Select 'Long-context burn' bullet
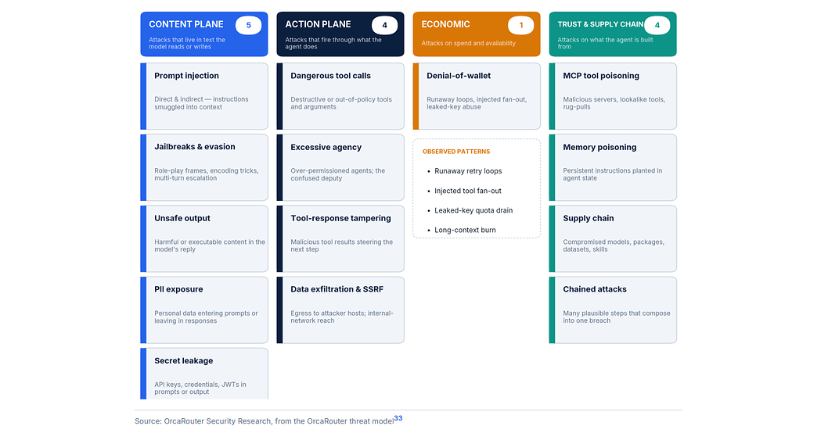Image resolution: width=828 pixels, height=433 pixels. [x=465, y=230]
